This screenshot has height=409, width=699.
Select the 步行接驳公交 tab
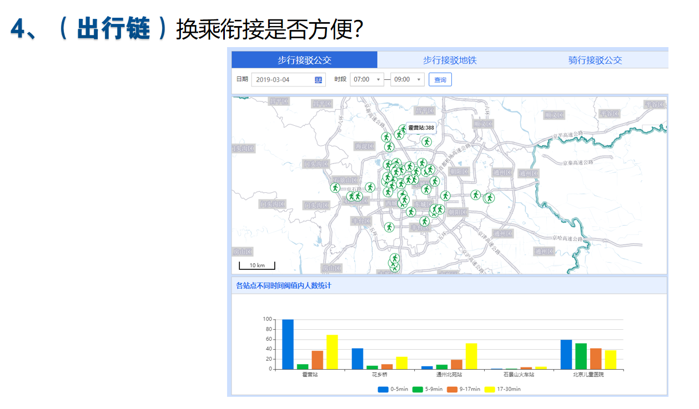(x=304, y=60)
